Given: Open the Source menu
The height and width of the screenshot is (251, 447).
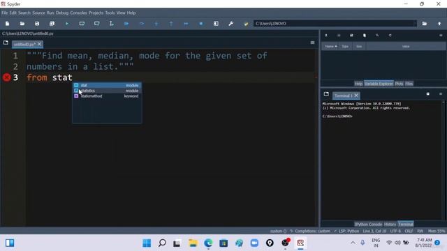Looking at the screenshot, I should [38, 13].
